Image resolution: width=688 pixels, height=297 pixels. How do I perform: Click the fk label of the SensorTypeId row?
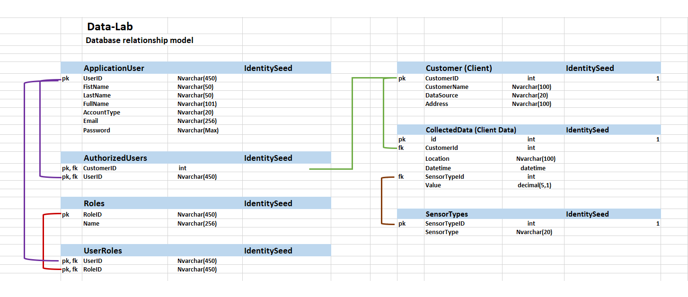(401, 177)
